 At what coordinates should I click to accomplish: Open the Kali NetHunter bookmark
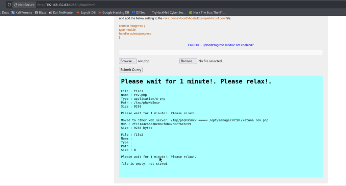tap(61, 13)
